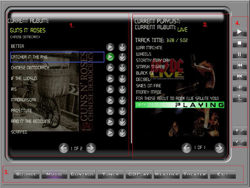Select Scraped track title
Screen dimensions: 250x188
tap(19, 132)
